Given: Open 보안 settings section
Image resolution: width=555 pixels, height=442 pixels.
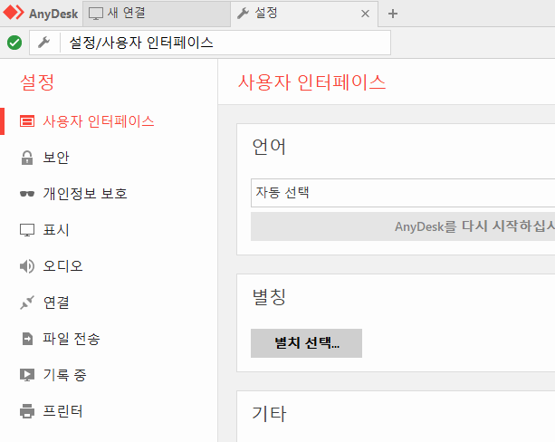Looking at the screenshot, I should (109, 158).
